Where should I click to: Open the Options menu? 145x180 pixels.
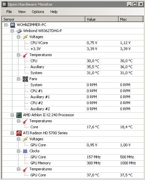click(x=38, y=12)
